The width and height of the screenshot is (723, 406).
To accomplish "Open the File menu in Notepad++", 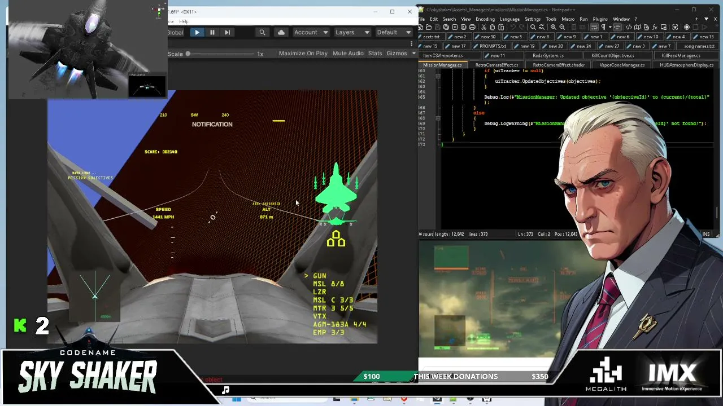I will click(423, 19).
